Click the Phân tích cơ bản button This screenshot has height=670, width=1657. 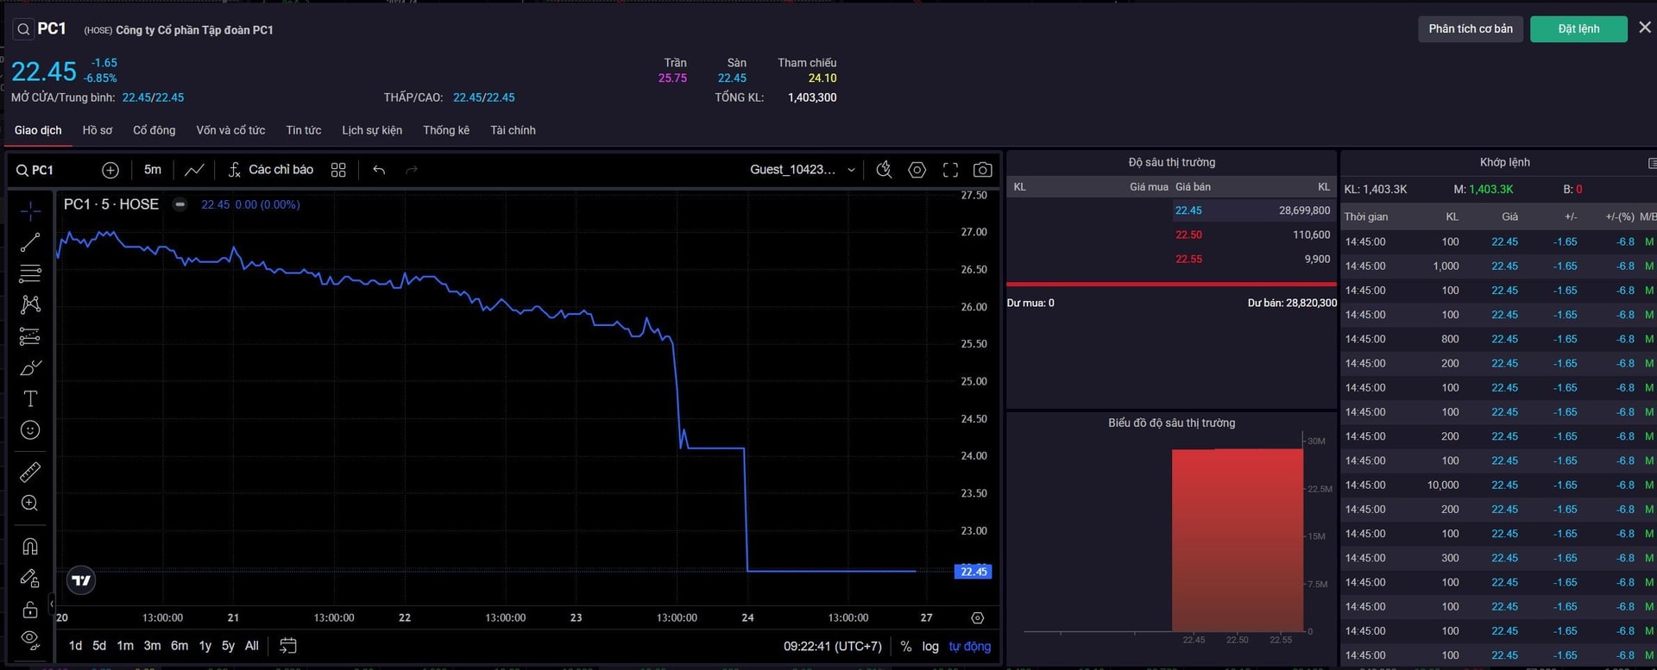point(1470,29)
